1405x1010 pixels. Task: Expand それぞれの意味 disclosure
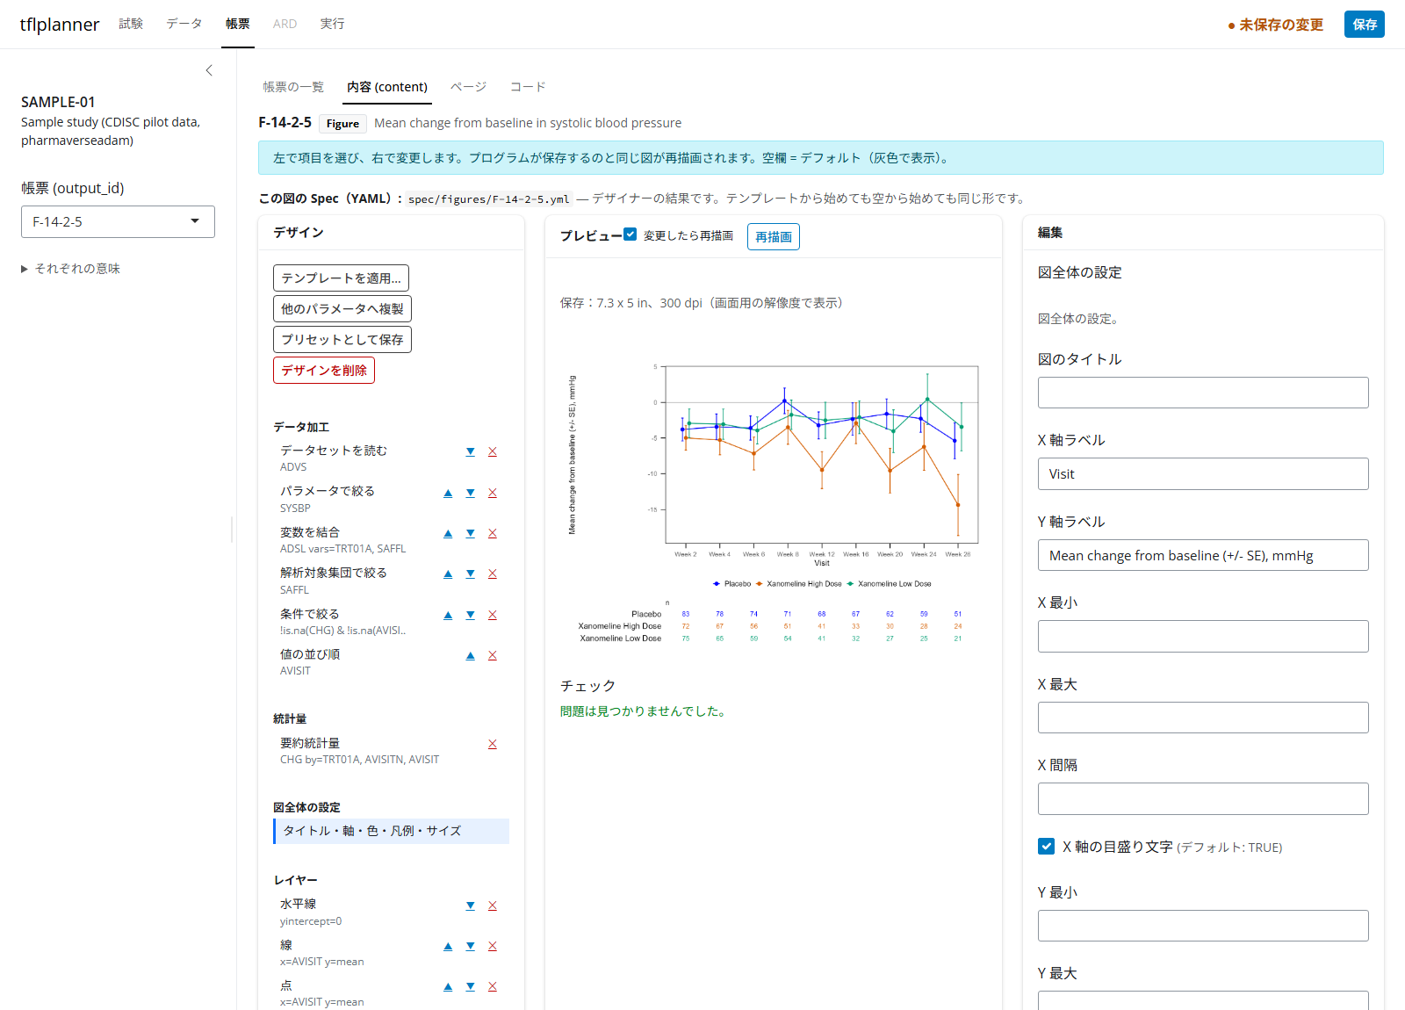(x=70, y=269)
